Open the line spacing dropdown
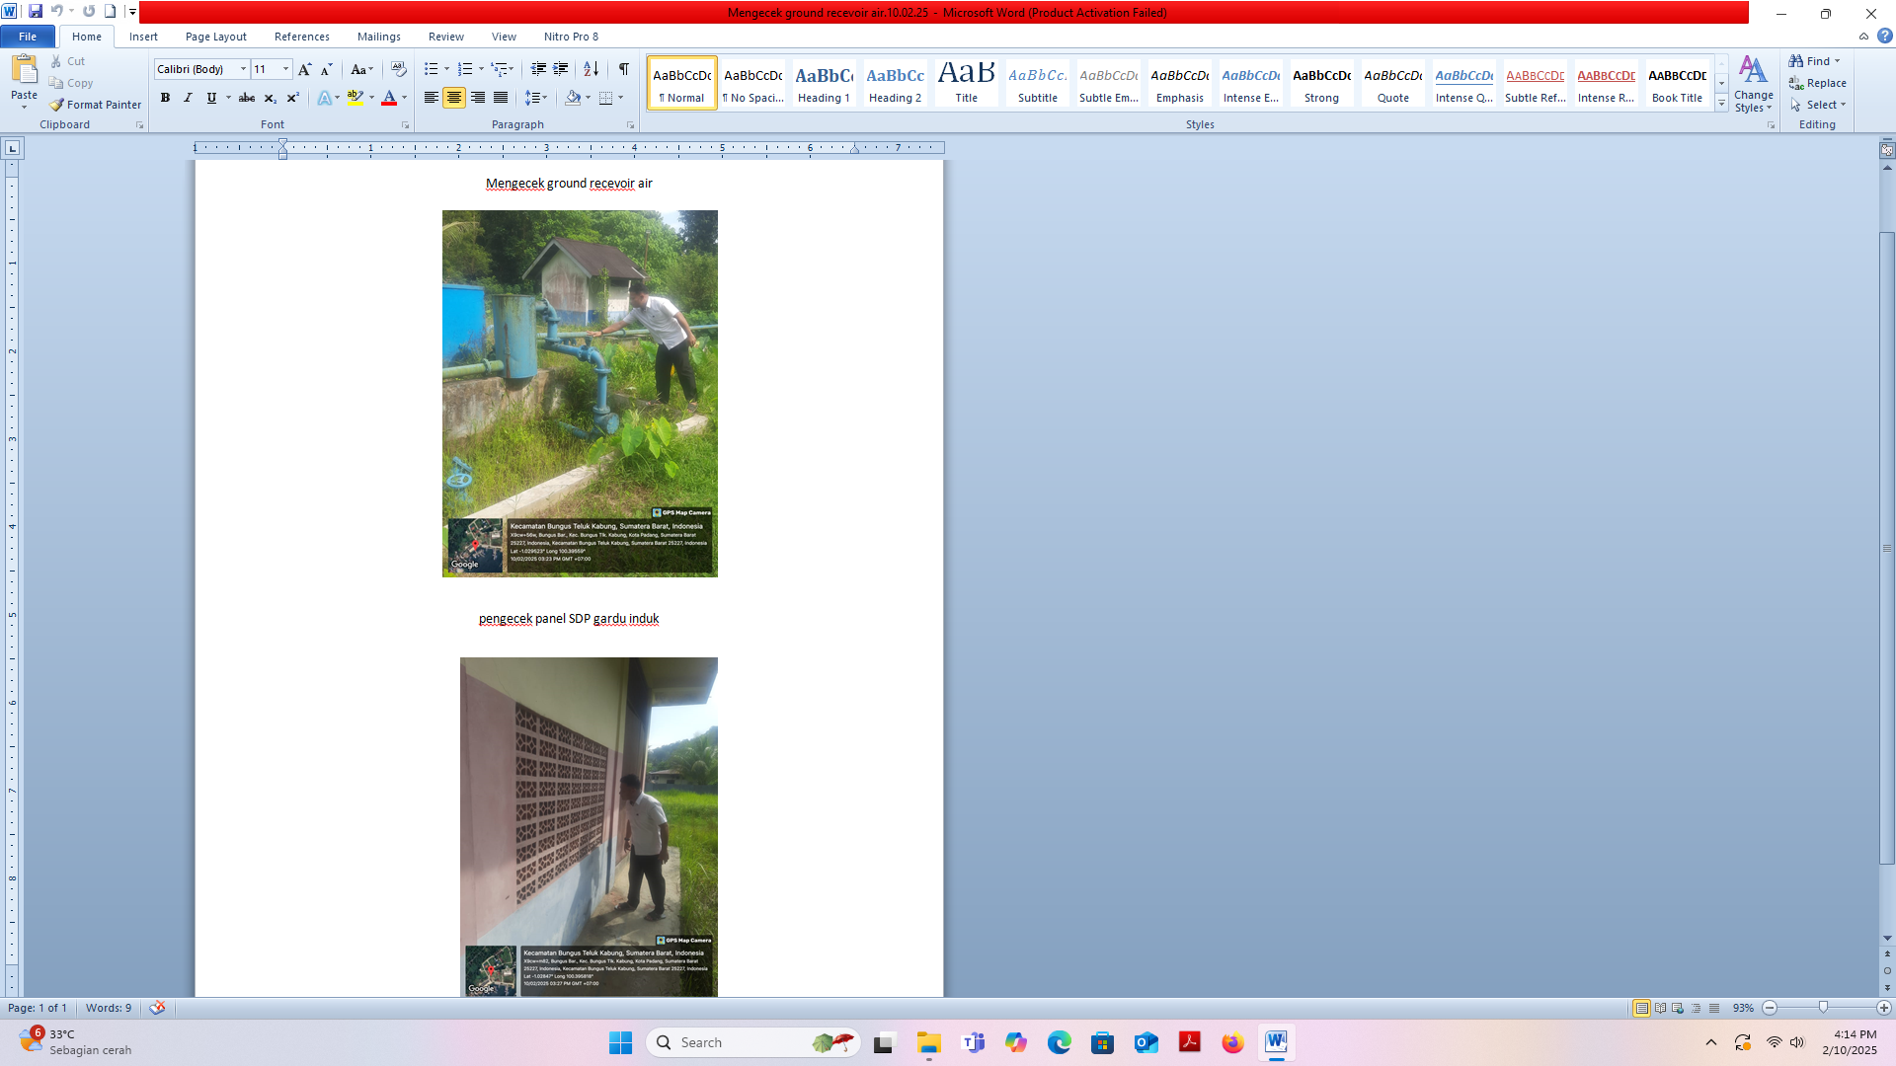The width and height of the screenshot is (1896, 1066). [x=536, y=98]
